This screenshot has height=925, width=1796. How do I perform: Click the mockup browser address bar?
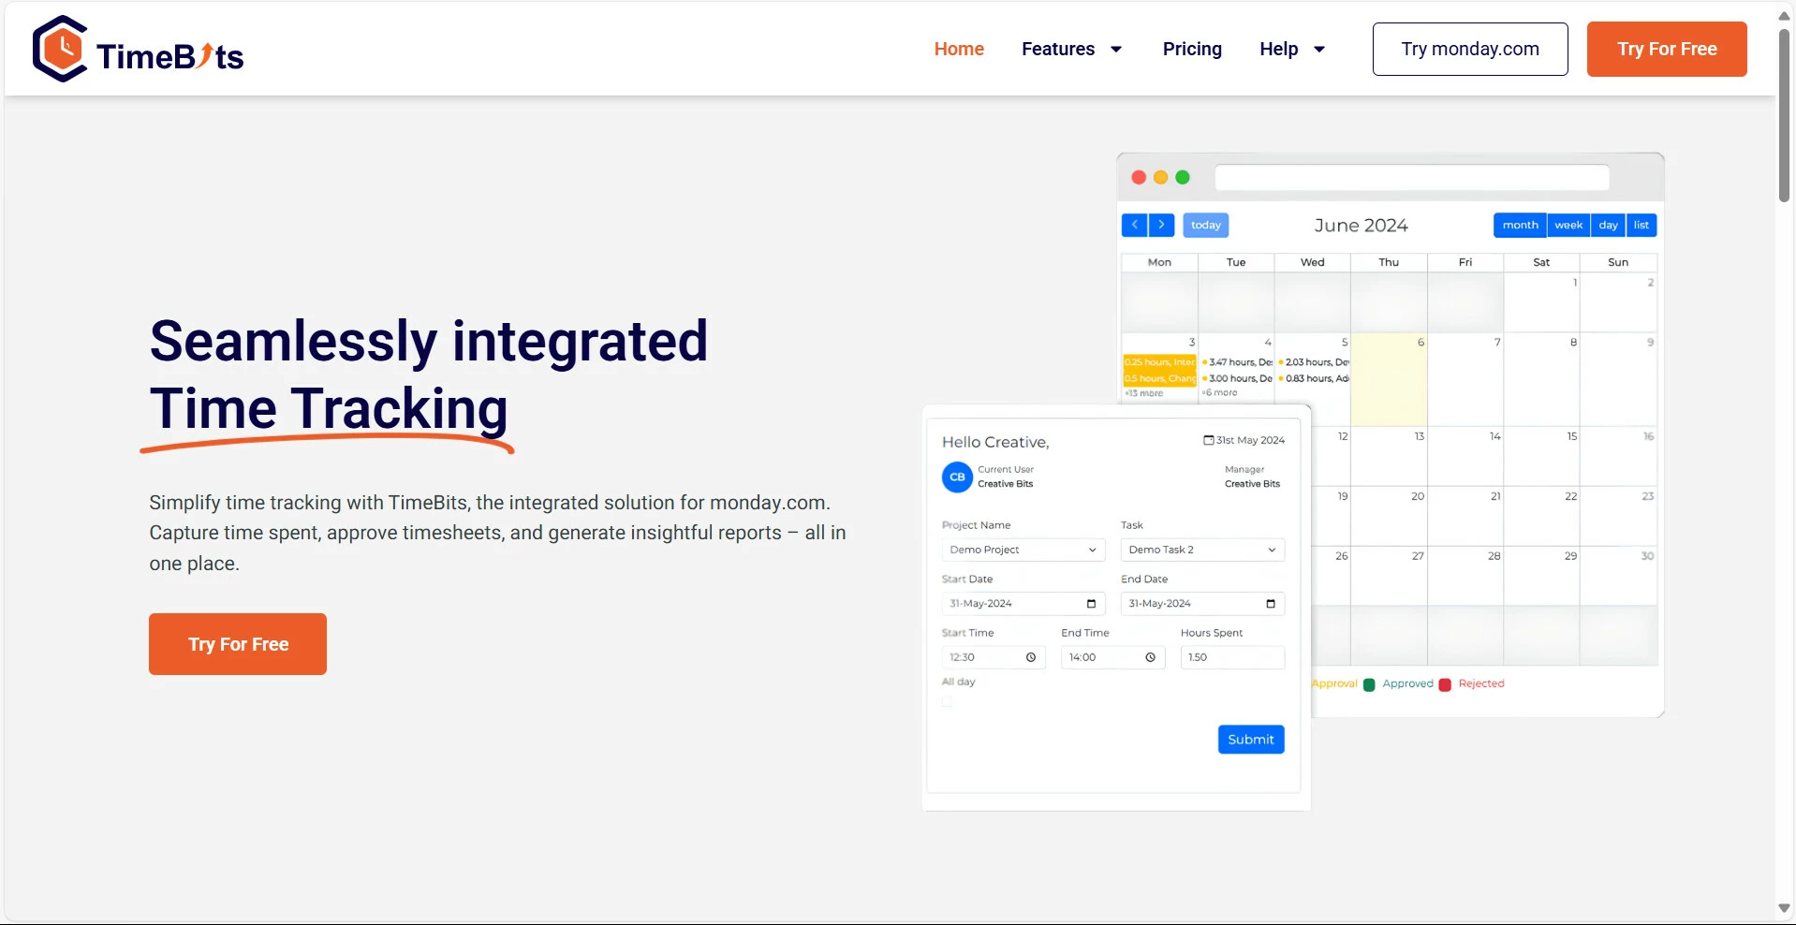tap(1412, 177)
